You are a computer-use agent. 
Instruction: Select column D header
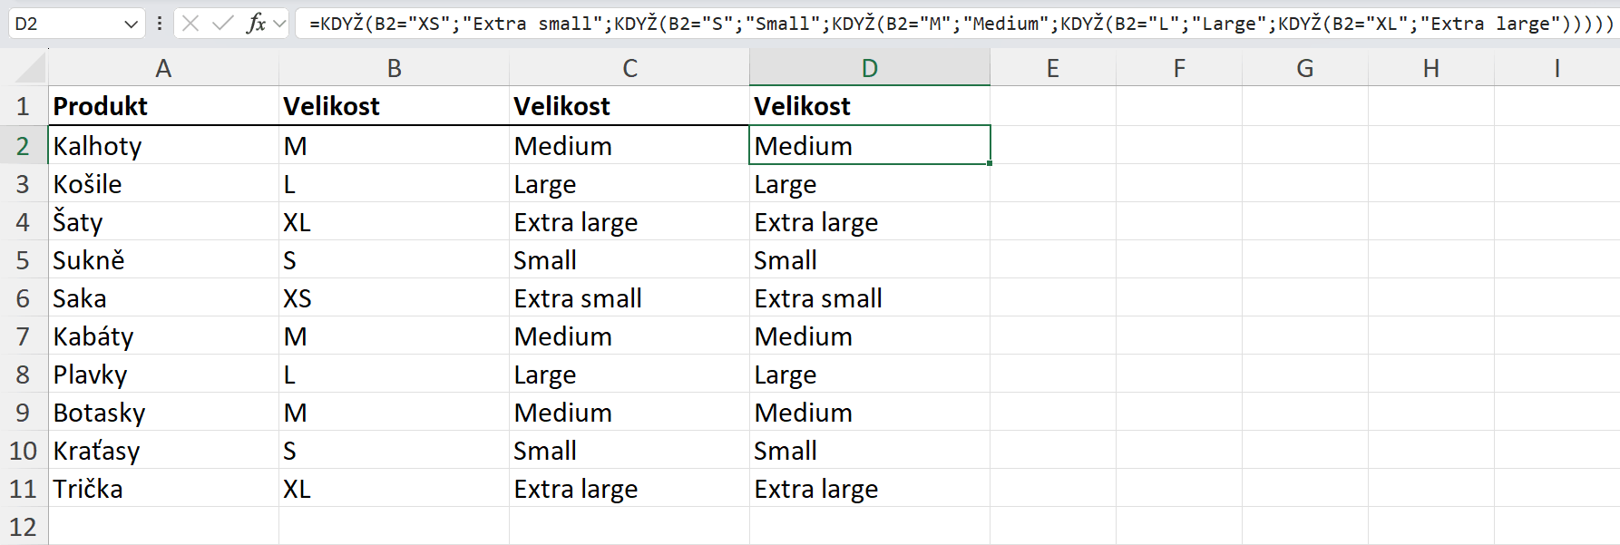[x=869, y=69]
